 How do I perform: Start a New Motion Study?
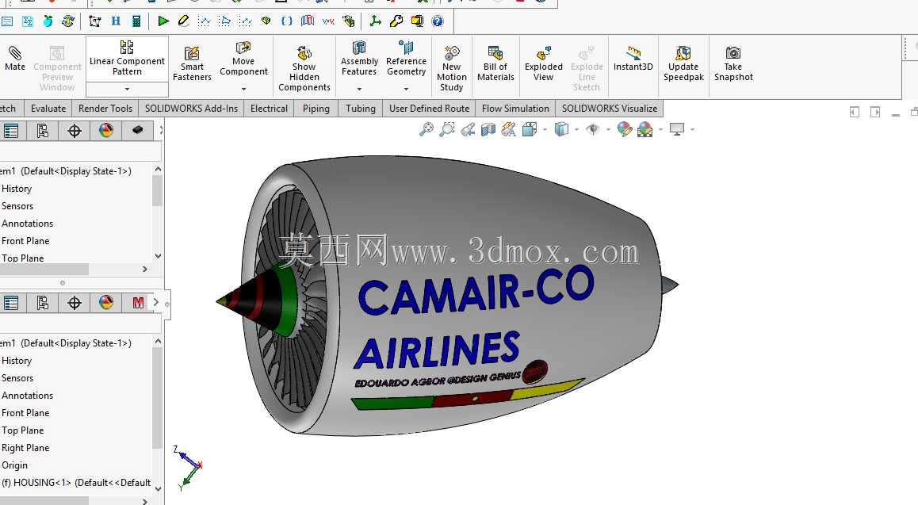(x=451, y=68)
